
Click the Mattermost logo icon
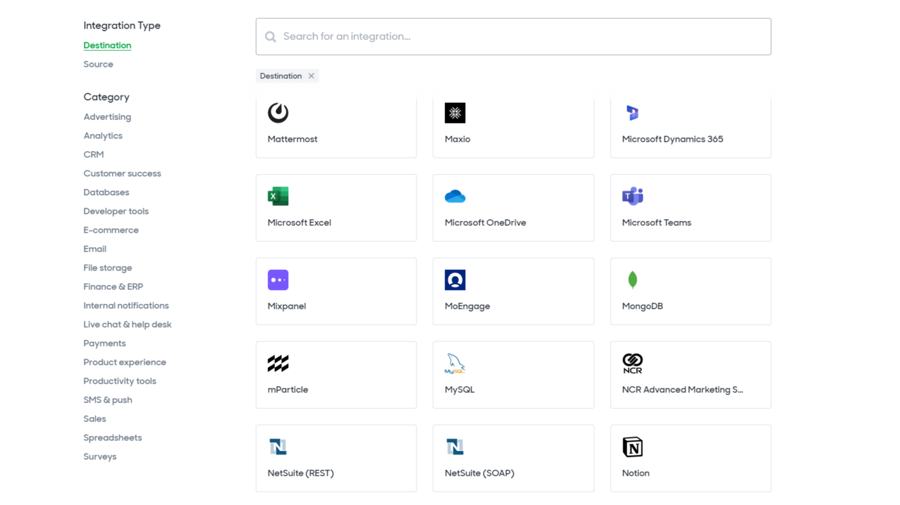tap(278, 113)
